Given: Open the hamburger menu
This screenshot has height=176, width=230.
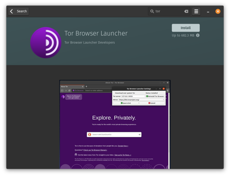Looking at the screenshot, I should 196,11.
